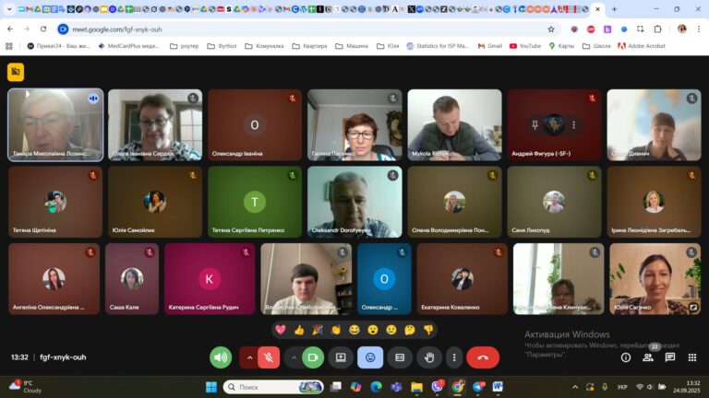The width and height of the screenshot is (709, 398).
Task: Show the participants list panel
Action: pyautogui.click(x=648, y=357)
